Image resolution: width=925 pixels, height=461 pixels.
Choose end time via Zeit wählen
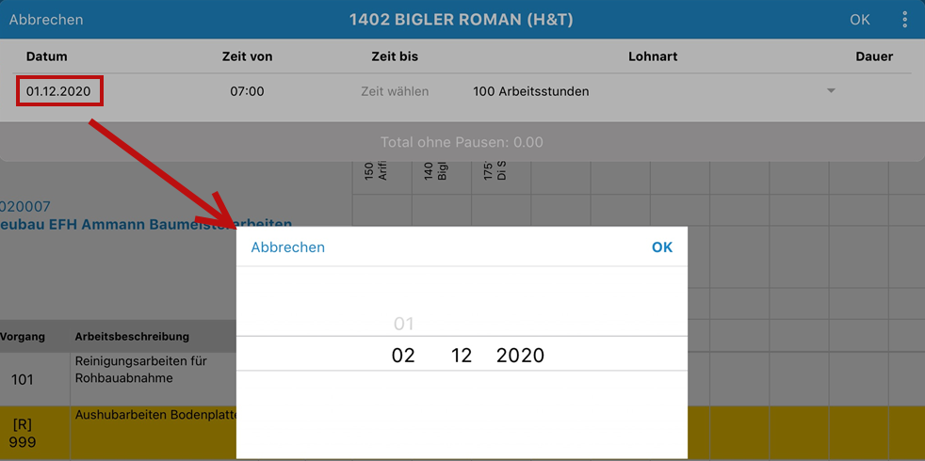point(395,91)
